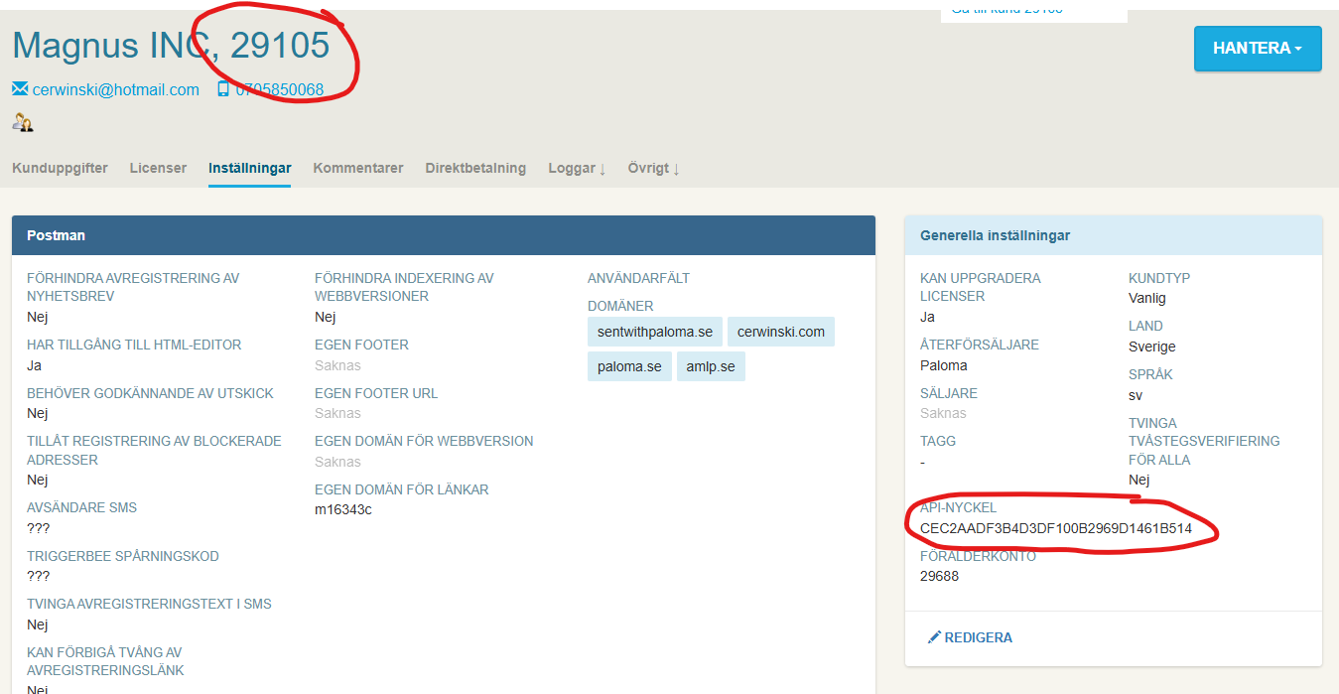Open the Licenser tab
Viewport: 1339px width, 694px height.
[158, 168]
